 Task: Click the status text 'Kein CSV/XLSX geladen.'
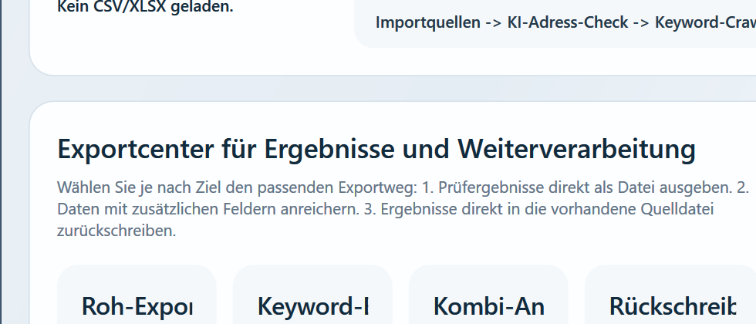tap(145, 7)
